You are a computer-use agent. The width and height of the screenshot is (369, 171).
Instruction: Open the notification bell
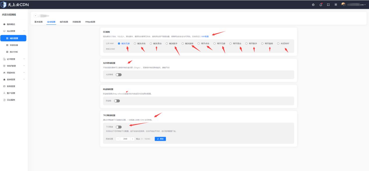point(321,5)
